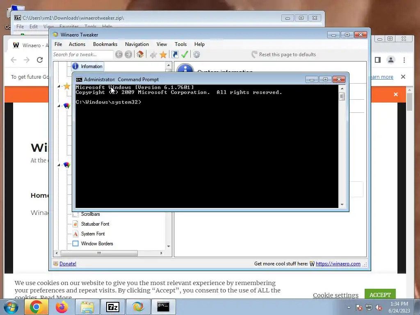Open the Bookmarks menu in Winaero Tweaker
420x315 pixels.
tap(105, 44)
